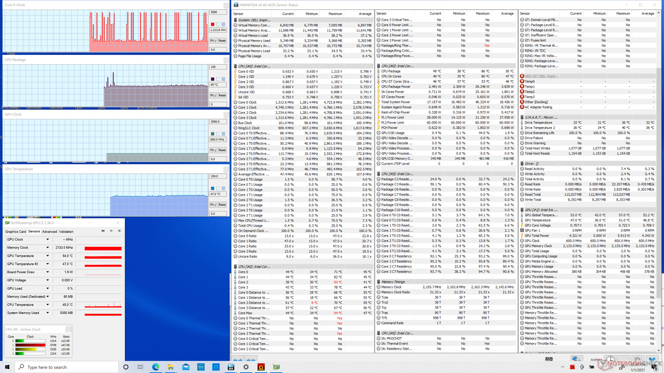
Task: Select Total CPU Usage row
Action: [303, 226]
